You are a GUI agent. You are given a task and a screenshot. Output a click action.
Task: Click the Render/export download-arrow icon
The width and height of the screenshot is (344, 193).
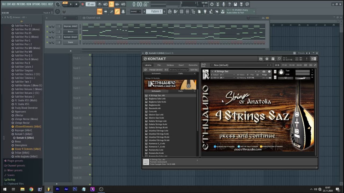223,12
